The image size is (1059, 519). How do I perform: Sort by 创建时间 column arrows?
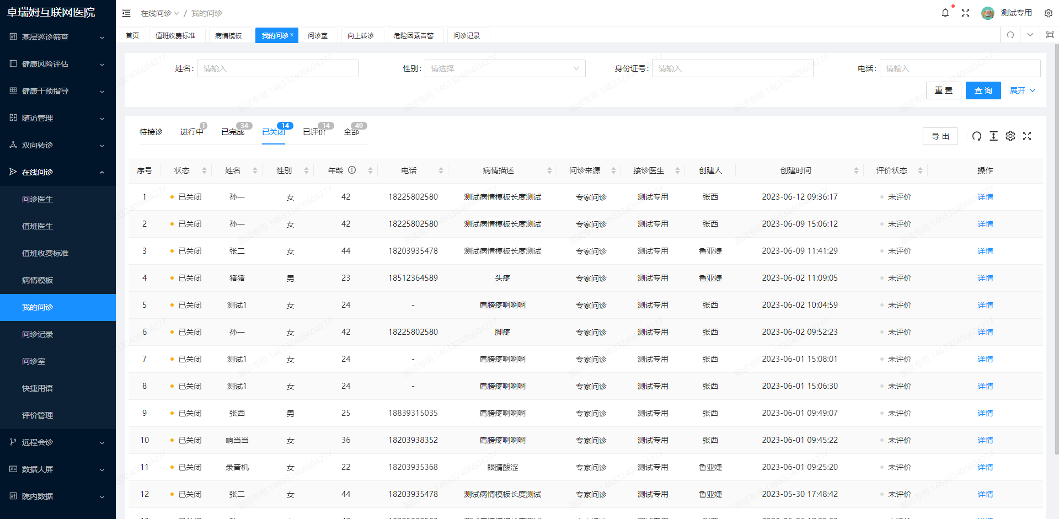point(856,170)
